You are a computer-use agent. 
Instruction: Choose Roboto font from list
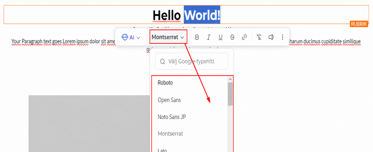[x=165, y=83]
